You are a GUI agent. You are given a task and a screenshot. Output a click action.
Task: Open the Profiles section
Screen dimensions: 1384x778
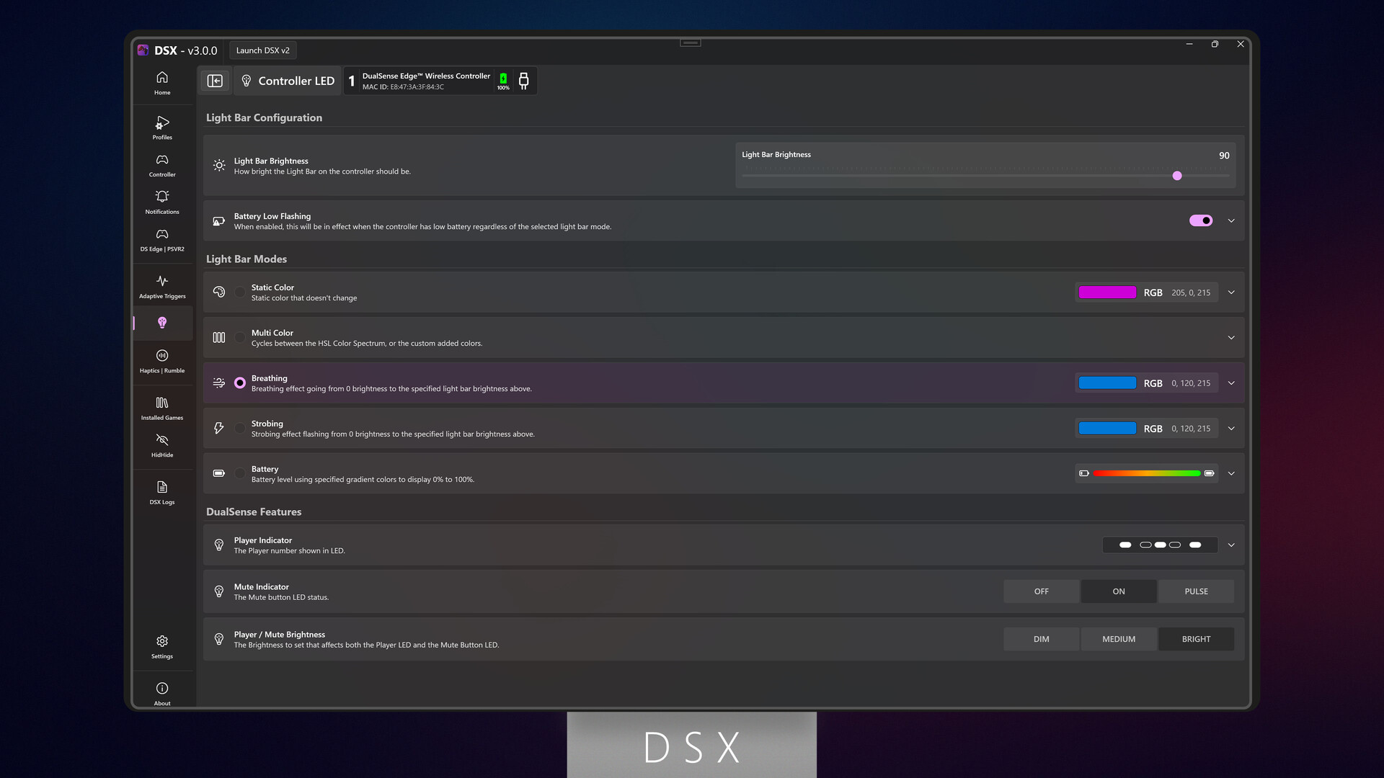[x=161, y=128]
